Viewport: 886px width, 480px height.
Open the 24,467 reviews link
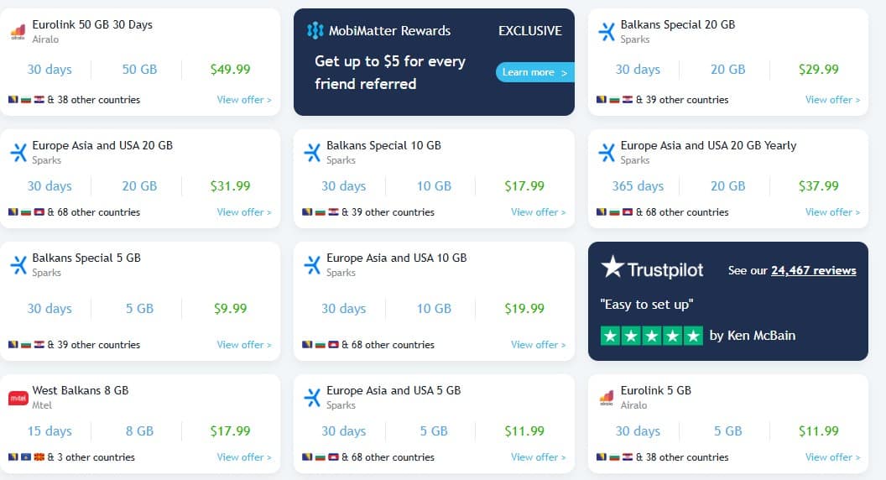814,271
